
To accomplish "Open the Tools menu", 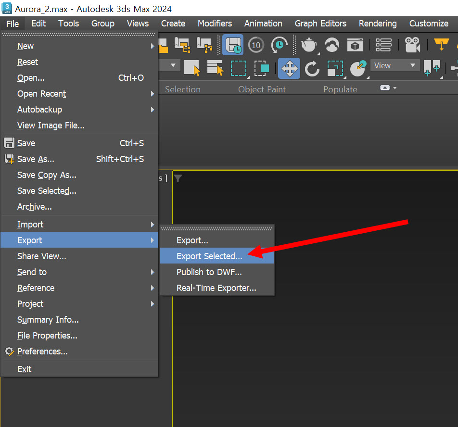I will (x=69, y=24).
